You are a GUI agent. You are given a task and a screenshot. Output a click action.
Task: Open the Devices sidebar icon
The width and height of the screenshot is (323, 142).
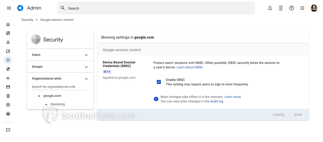pos(8,51)
